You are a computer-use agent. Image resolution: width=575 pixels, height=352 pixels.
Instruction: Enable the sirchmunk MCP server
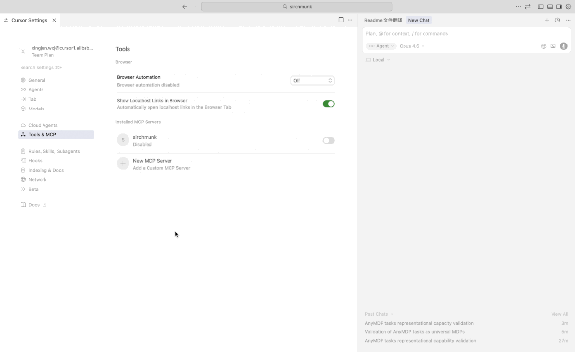pos(328,140)
